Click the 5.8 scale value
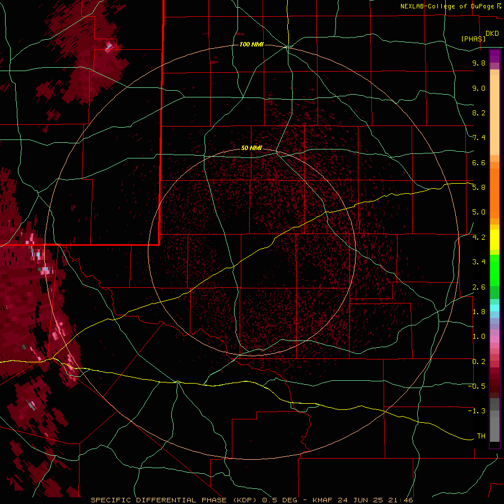Image resolution: width=504 pixels, height=504 pixels. [479, 188]
